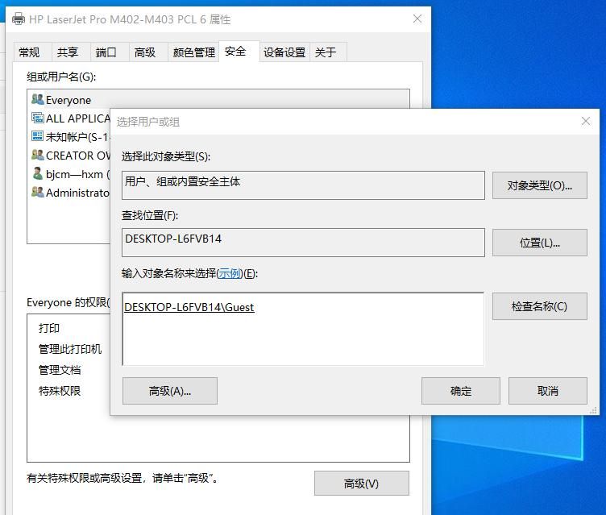Click the dialog resize grip corner
The image size is (606, 515).
tap(593, 410)
